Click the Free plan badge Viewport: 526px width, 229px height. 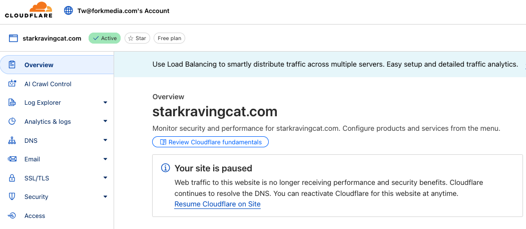pyautogui.click(x=170, y=38)
